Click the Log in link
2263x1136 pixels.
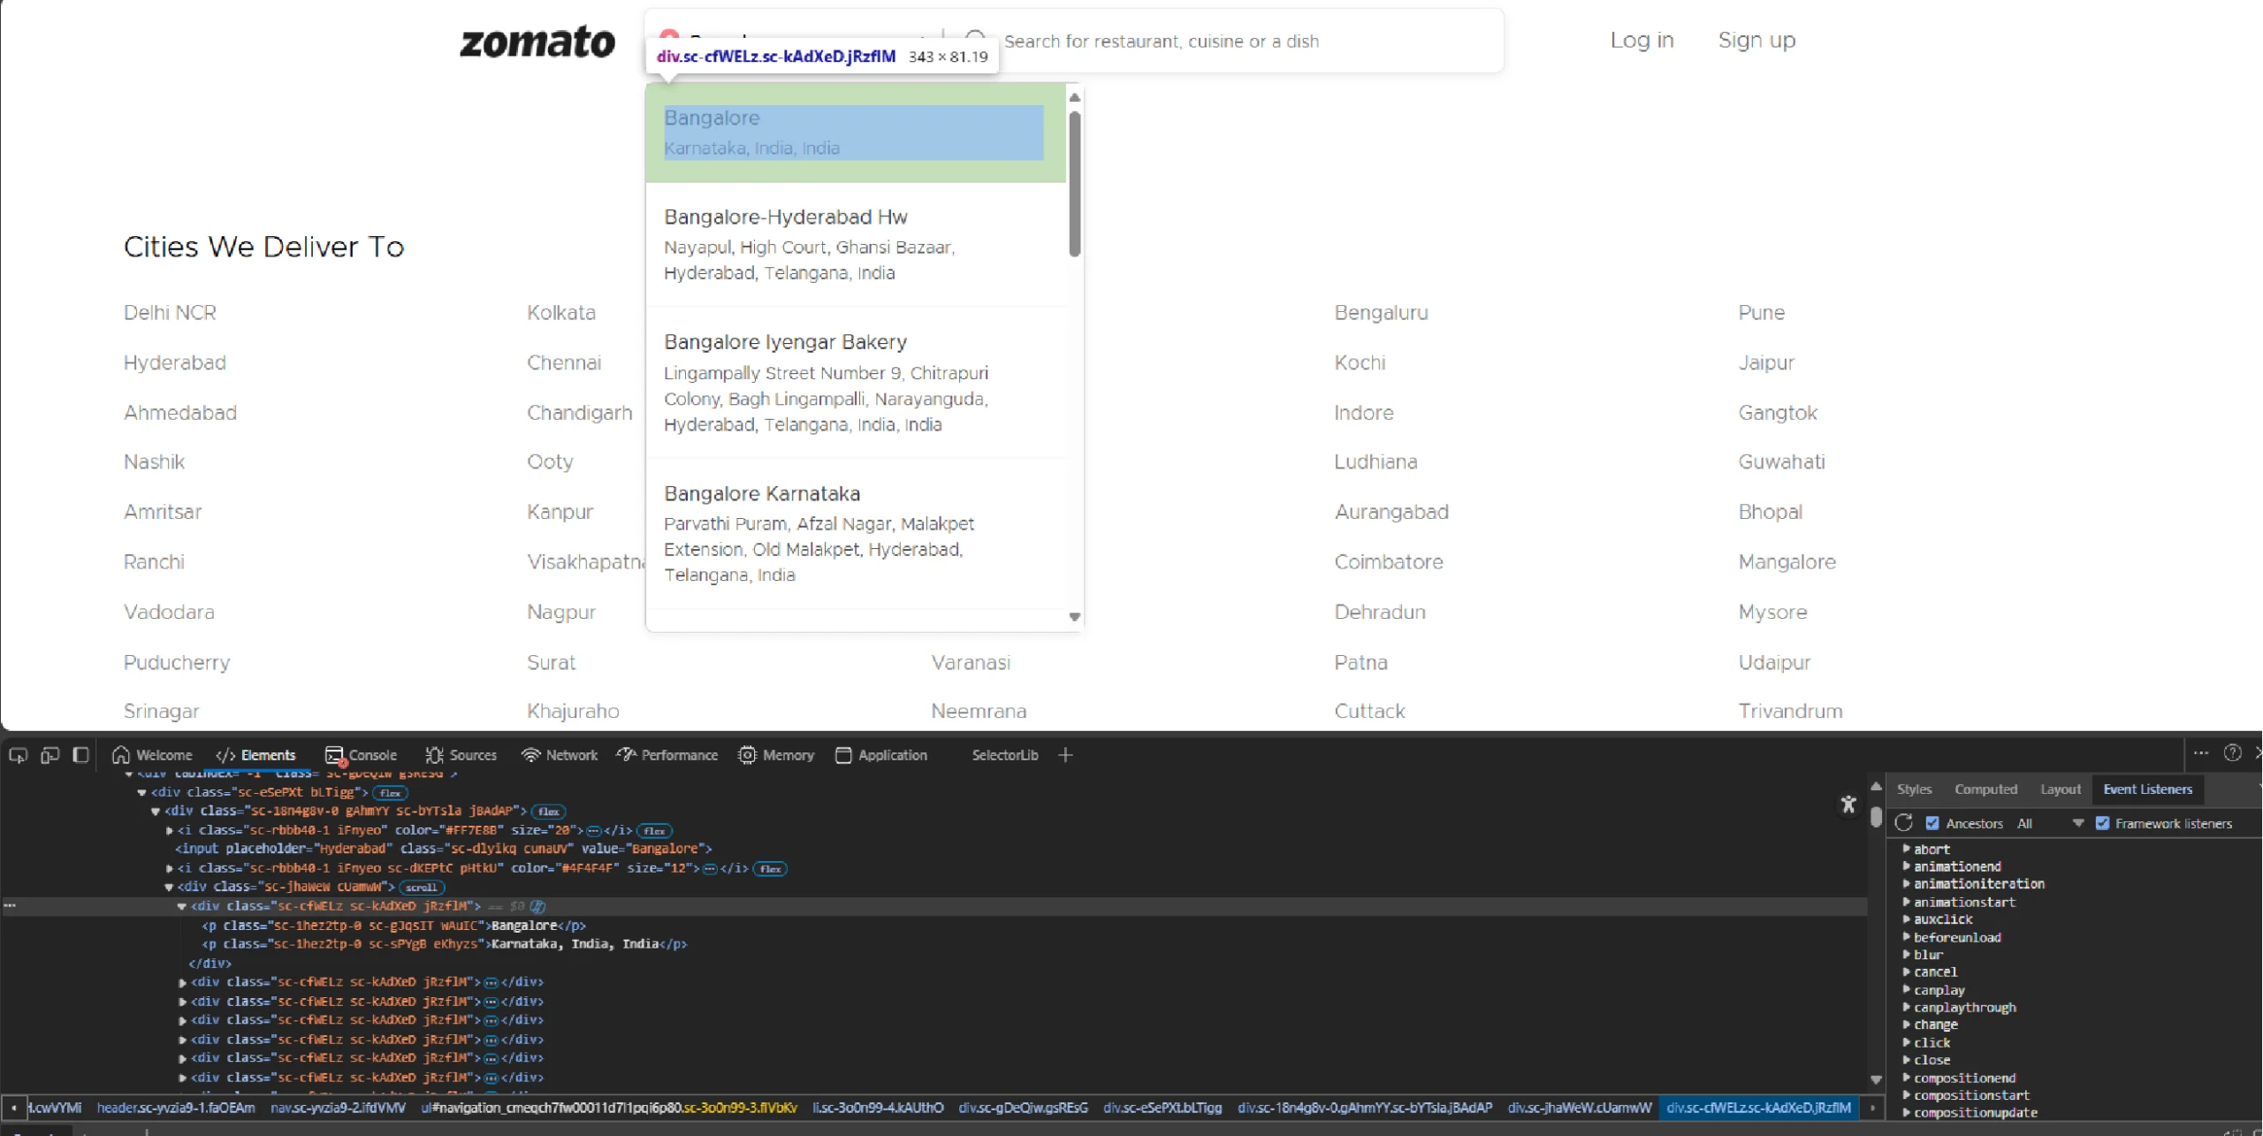[1642, 40]
